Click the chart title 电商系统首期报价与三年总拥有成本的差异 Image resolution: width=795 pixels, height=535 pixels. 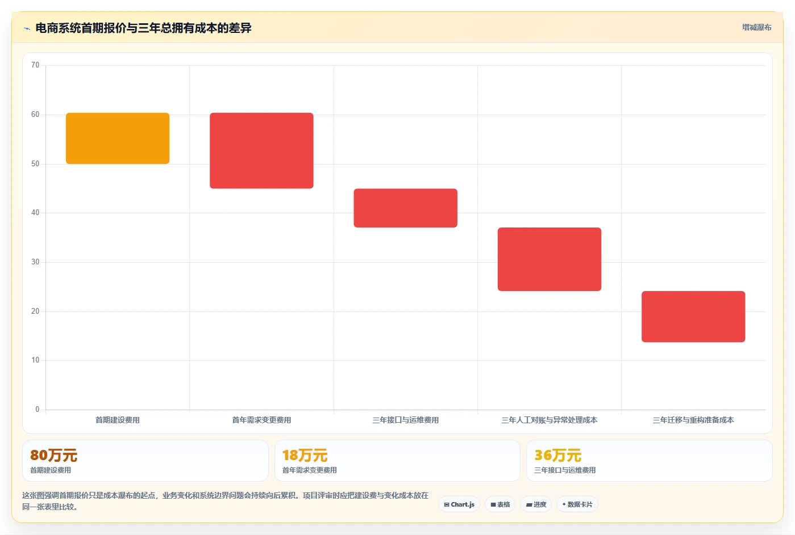143,28
